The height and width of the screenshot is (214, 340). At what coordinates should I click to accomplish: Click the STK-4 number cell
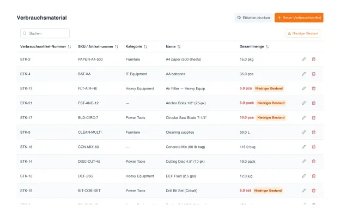click(25, 74)
